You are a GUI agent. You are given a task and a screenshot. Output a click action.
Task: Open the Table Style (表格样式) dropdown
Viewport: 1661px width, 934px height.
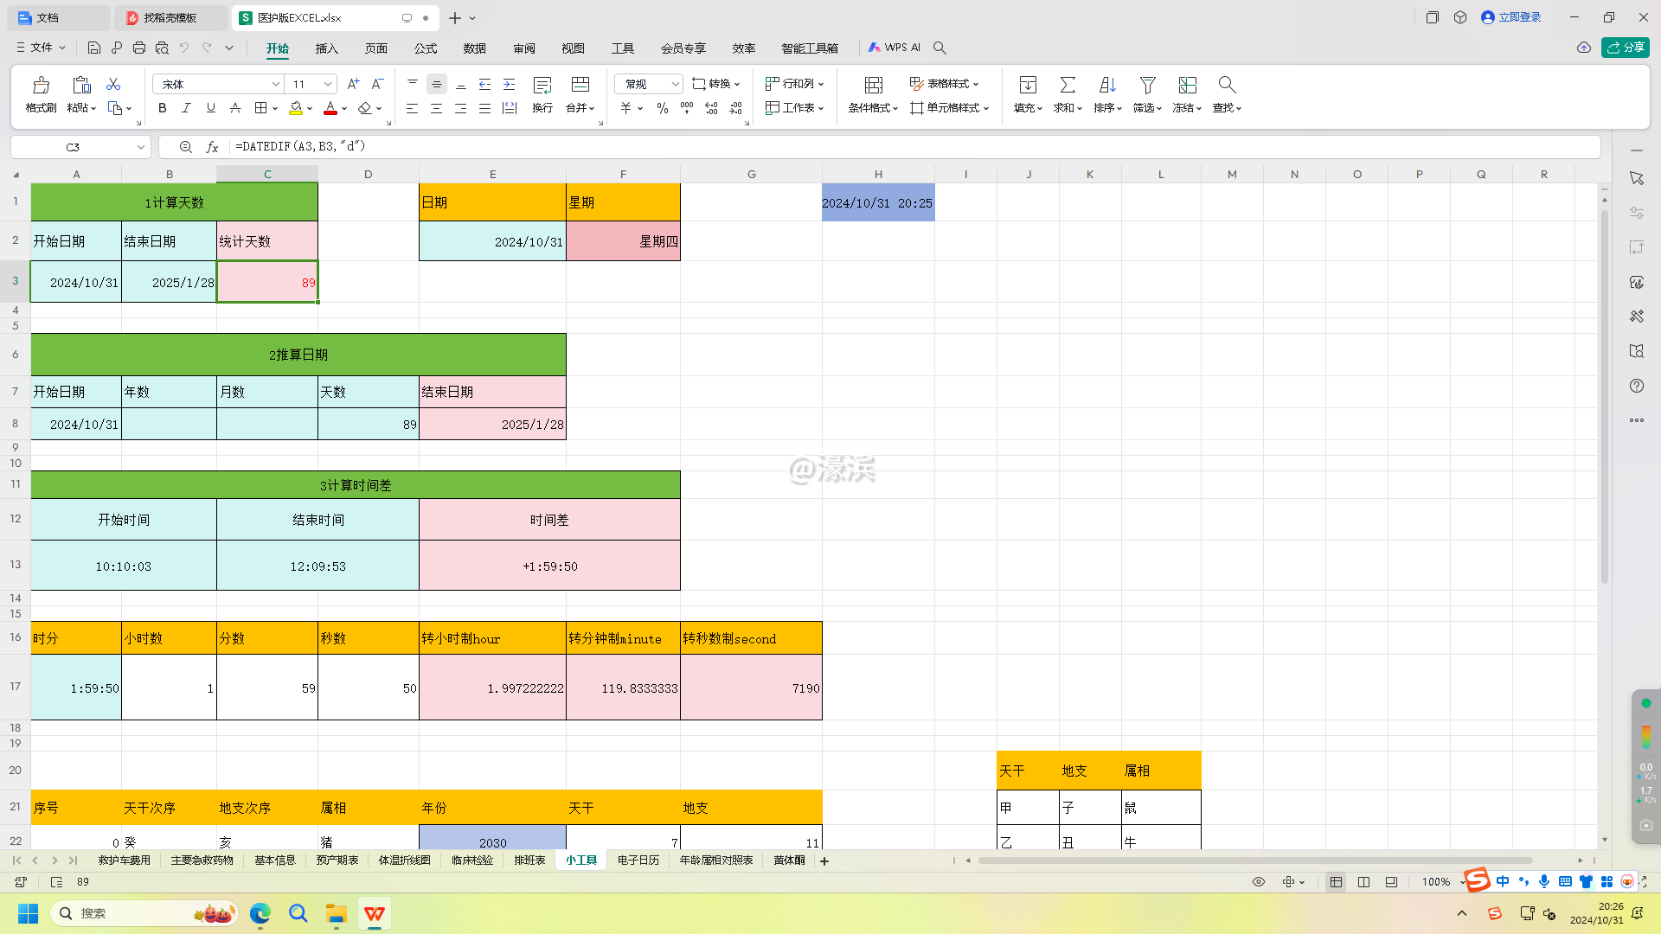point(944,84)
